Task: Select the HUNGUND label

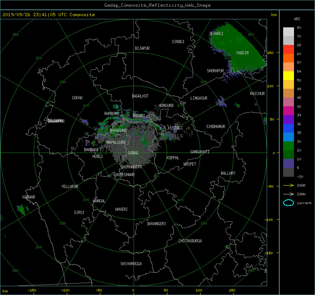Action: 166,106
